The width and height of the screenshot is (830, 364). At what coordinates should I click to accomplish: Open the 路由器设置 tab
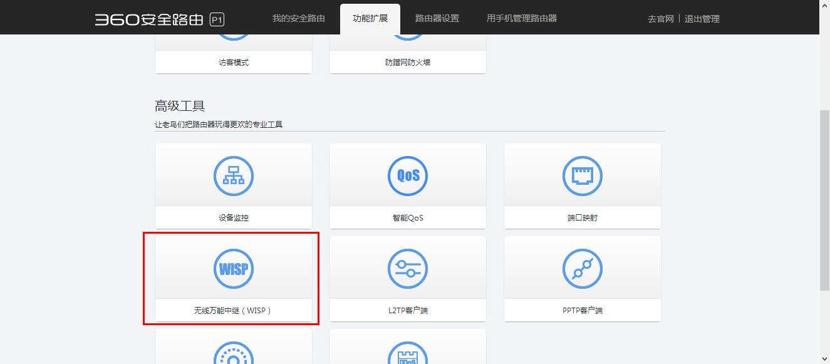click(437, 18)
